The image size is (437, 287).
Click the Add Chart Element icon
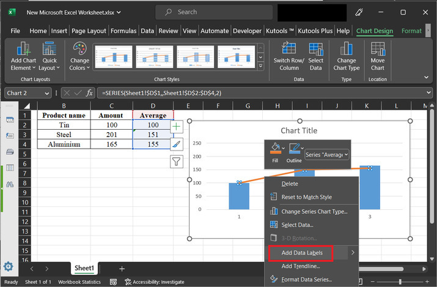(x=24, y=51)
